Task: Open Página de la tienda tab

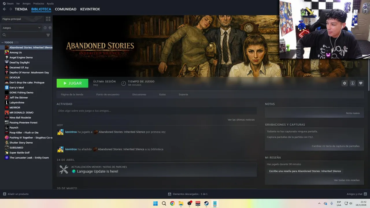Action: (x=72, y=94)
